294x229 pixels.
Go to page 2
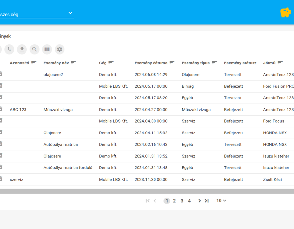[174, 201]
